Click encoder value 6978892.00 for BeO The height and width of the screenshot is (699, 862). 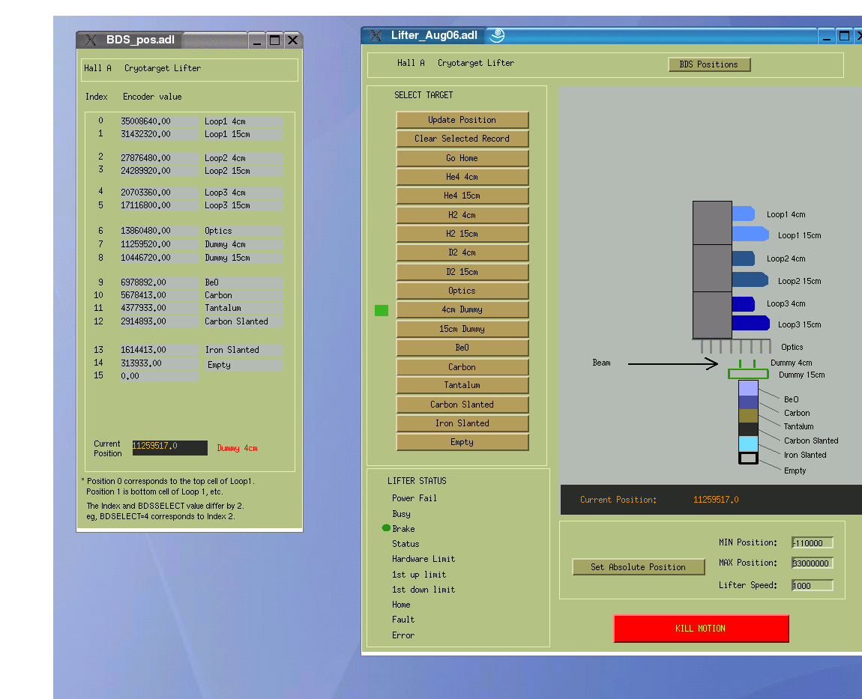point(158,282)
